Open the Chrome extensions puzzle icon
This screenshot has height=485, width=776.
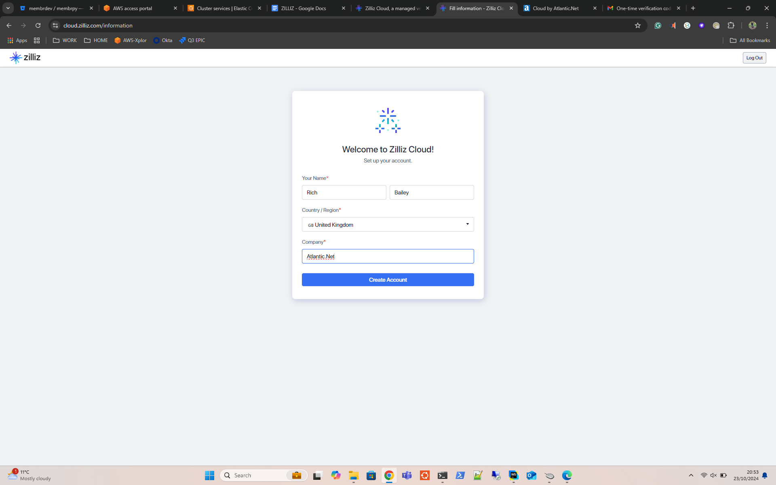click(x=731, y=25)
